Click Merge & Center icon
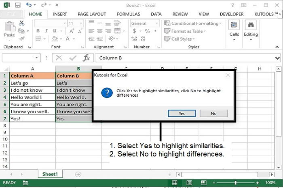This screenshot has height=188, width=283. tap(118, 31)
